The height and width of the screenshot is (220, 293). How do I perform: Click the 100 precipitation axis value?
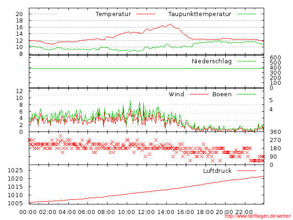coord(275,83)
